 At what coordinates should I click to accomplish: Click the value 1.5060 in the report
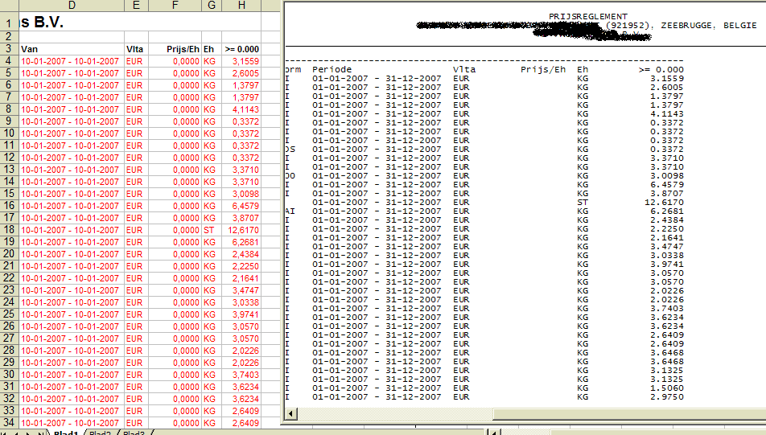tap(667, 388)
